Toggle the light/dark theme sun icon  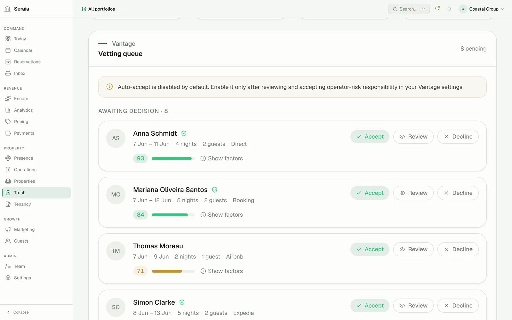pos(450,9)
